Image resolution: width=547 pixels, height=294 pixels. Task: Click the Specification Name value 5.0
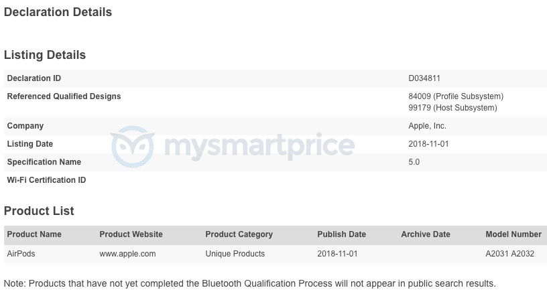[414, 162]
